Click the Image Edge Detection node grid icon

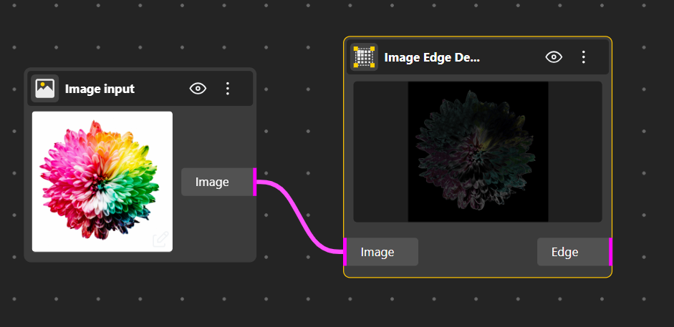(x=364, y=57)
